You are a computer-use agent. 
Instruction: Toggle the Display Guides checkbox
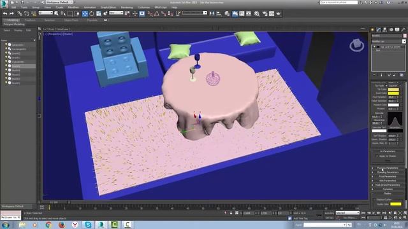pyautogui.click(x=374, y=199)
